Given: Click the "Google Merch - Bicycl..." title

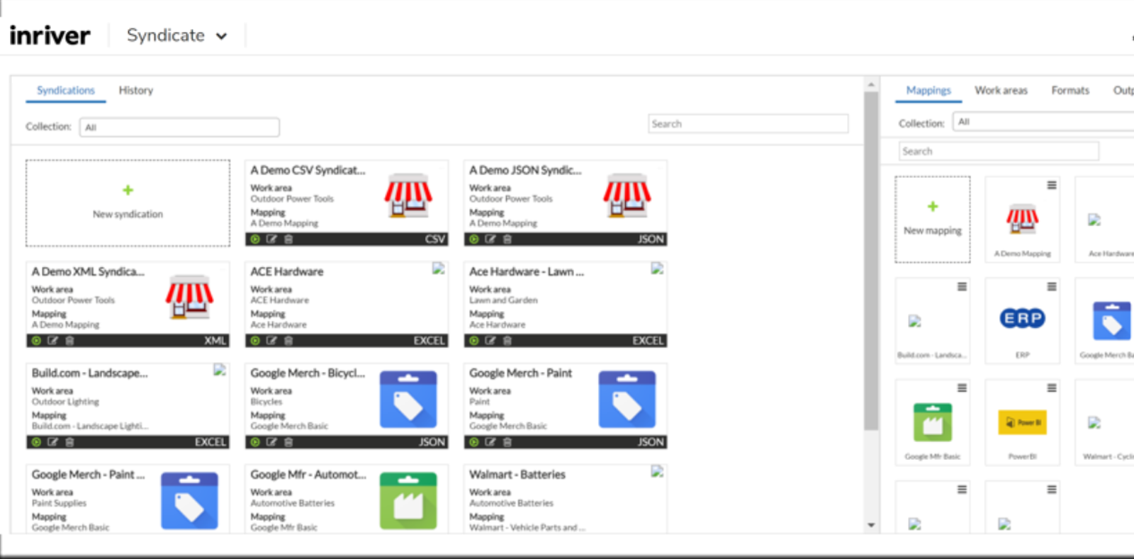Looking at the screenshot, I should click(308, 373).
